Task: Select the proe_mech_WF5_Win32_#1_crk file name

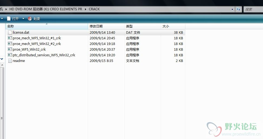Action: (x=37, y=38)
